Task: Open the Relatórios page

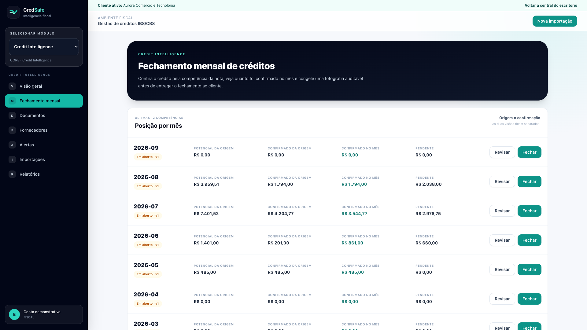Action: pos(44,174)
